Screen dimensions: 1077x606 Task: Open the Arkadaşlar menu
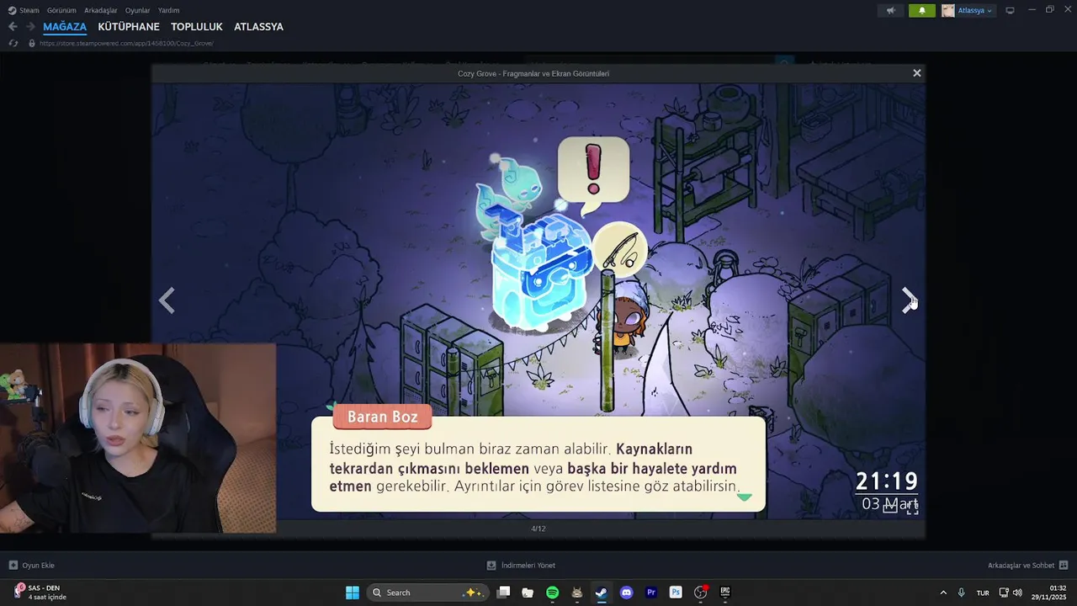coord(101,10)
